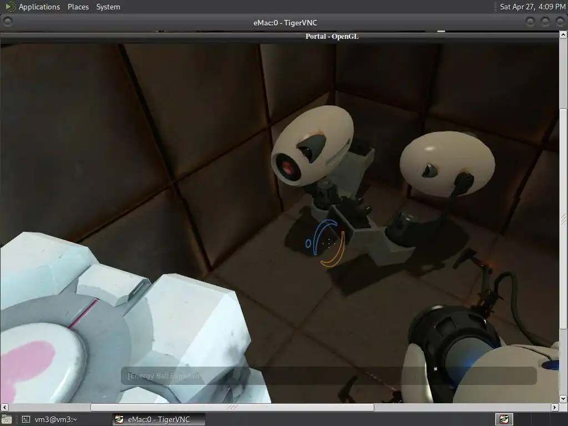This screenshot has width=568, height=426.
Task: Close the TigerVNC window
Action: pos(560,22)
